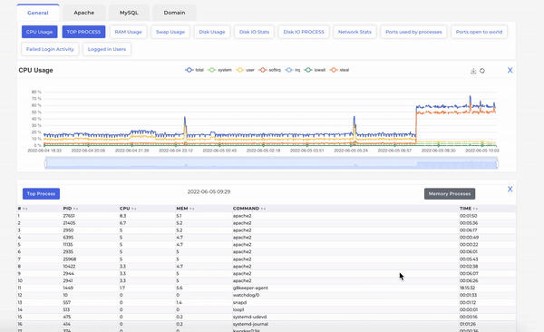Close the CPU Usage panel
The image size is (544, 332).
click(x=510, y=70)
